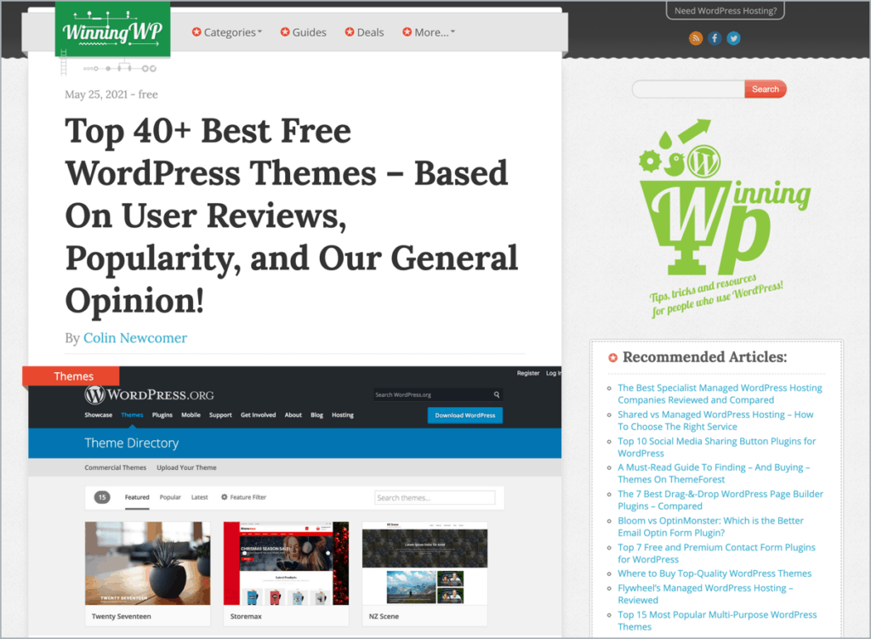This screenshot has width=871, height=639.
Task: Click the sidebar search text field
Action: [688, 89]
